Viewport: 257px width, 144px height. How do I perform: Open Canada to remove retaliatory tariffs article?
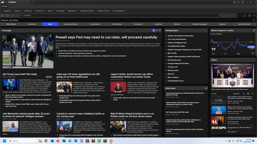click(80, 115)
